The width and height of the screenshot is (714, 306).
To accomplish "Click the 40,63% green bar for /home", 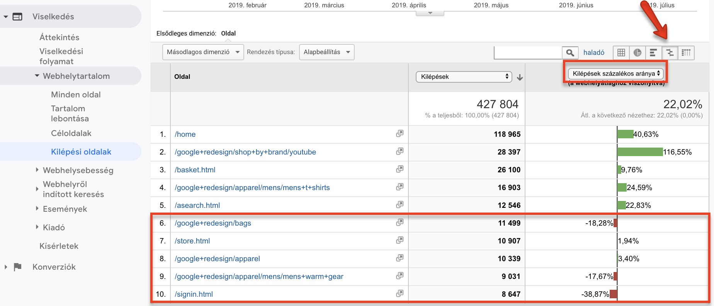I will (x=625, y=134).
